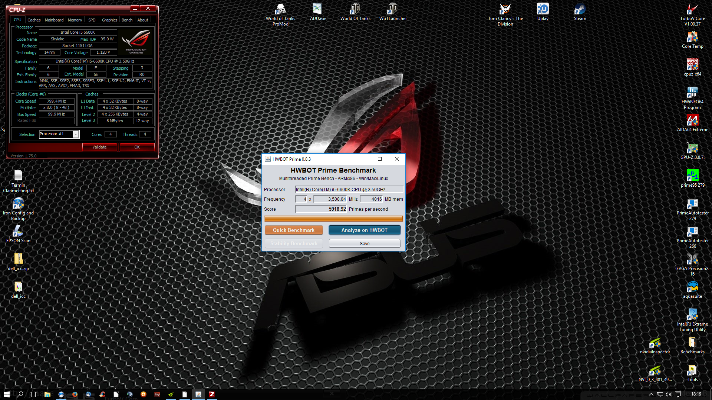Image resolution: width=712 pixels, height=400 pixels.
Task: Expand the Processor #1 selection dropdown in CPU-Z
Action: [76, 134]
